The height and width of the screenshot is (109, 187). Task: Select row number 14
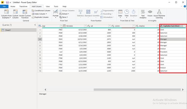[40, 71]
